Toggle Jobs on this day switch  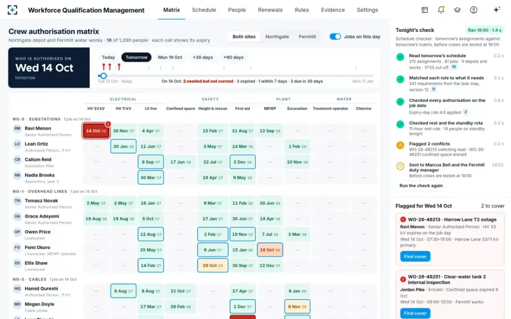[335, 37]
